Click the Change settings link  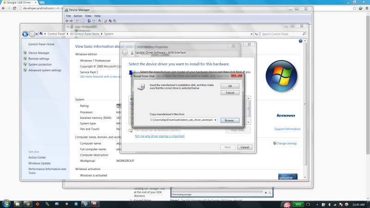pyautogui.click(x=286, y=143)
